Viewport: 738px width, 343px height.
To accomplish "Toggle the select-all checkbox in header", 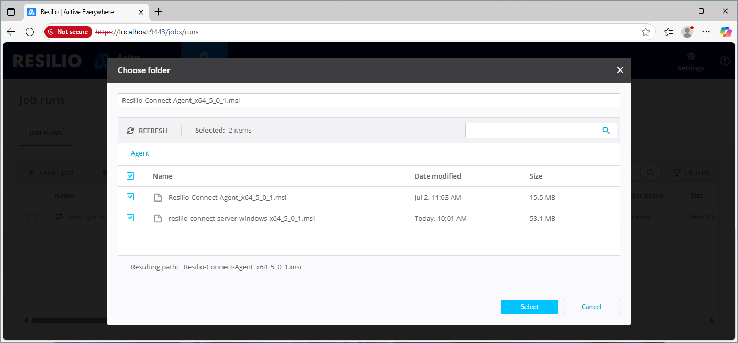I will tap(130, 176).
